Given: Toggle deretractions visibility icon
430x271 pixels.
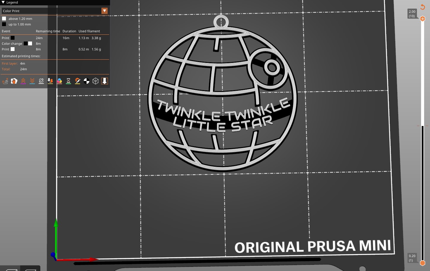Looking at the screenshot, I should tap(32, 81).
